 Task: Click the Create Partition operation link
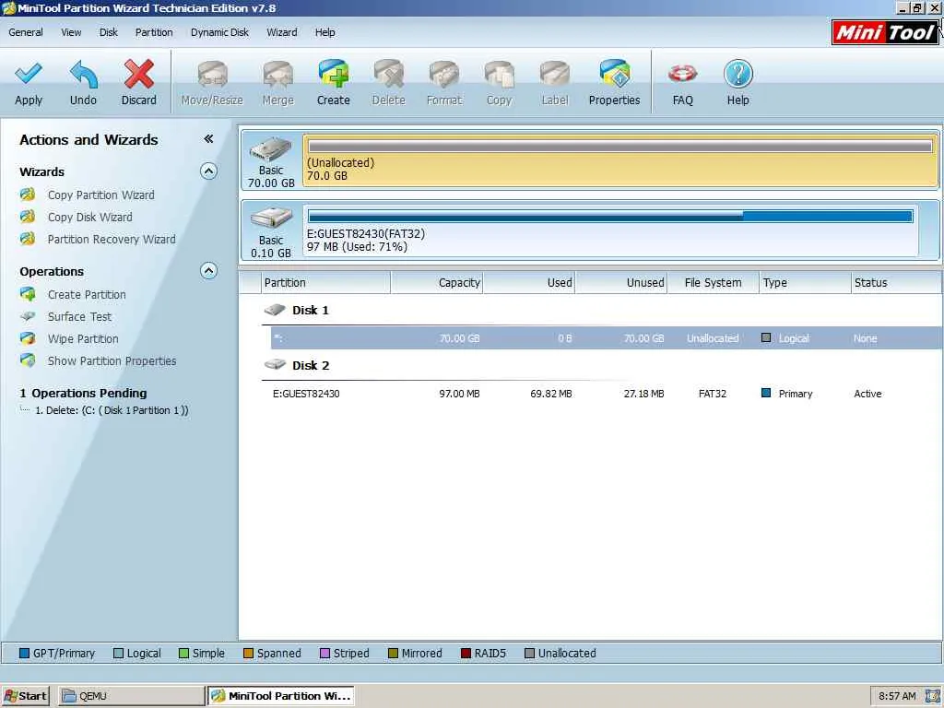[x=87, y=295]
